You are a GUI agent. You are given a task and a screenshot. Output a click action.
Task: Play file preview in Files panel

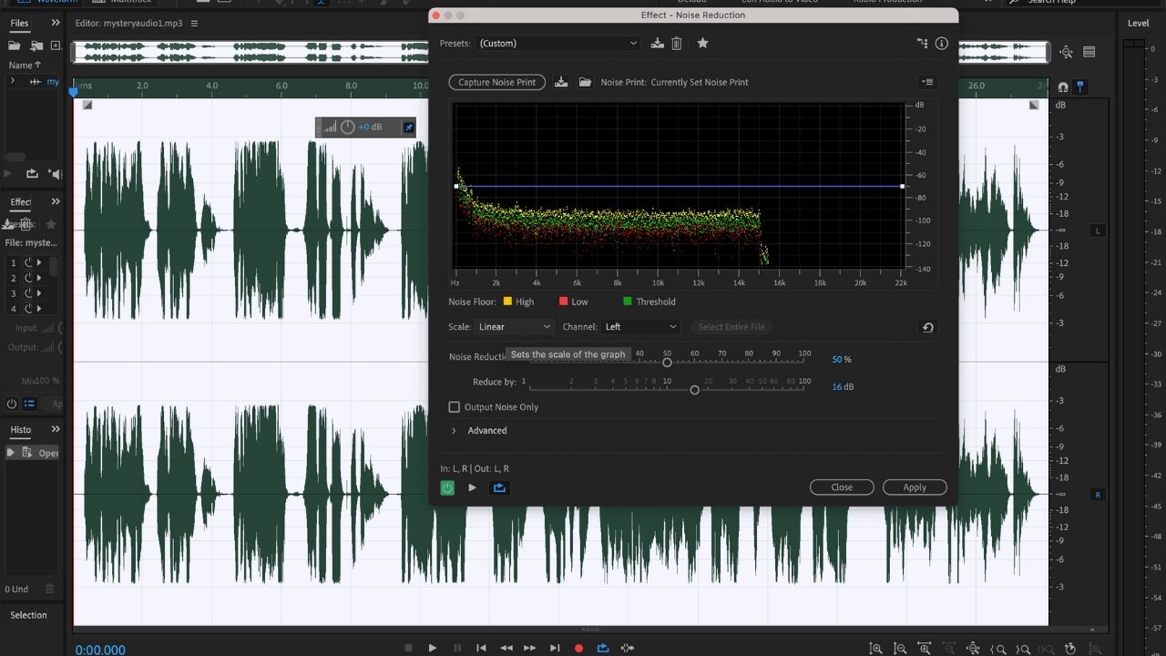point(9,173)
